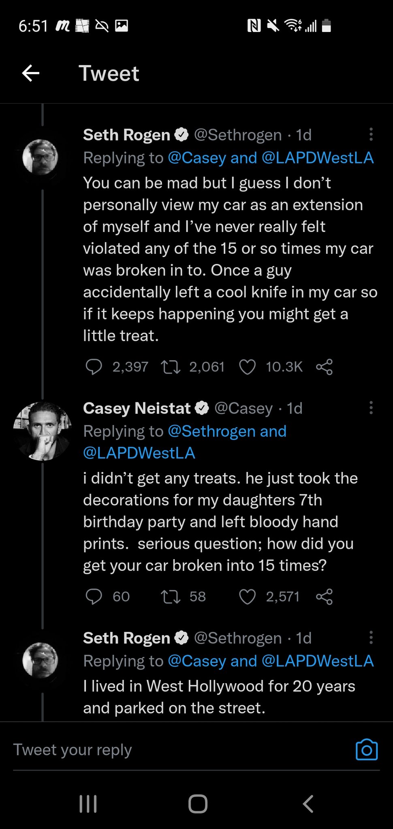Open more options on Casey Neistat's tweet
393x829 pixels.
[x=371, y=408]
